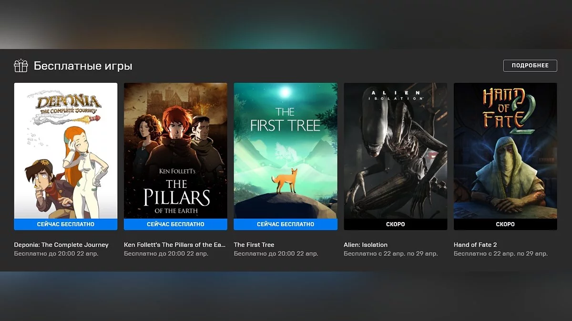Click the Скоро banner under Hand of Fate 2
This screenshot has height=321, width=572.
tap(505, 224)
